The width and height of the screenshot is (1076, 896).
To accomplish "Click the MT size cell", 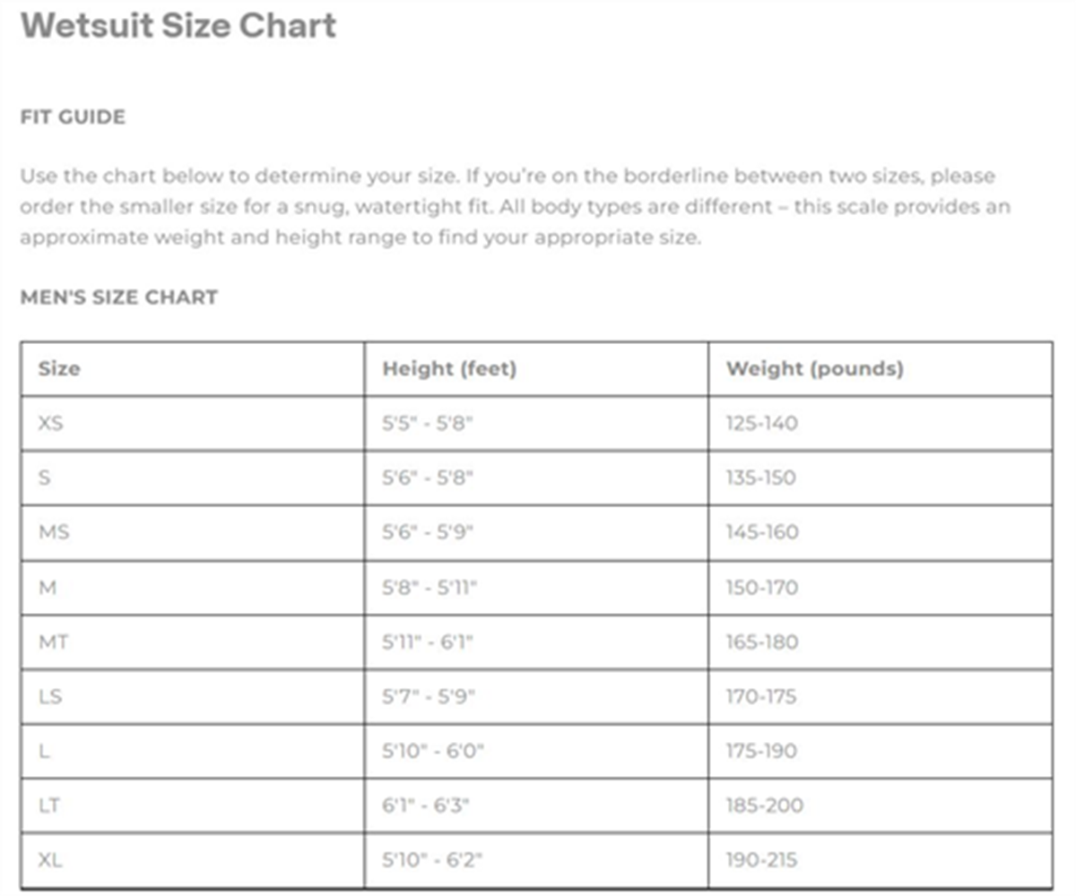I will pos(54,642).
